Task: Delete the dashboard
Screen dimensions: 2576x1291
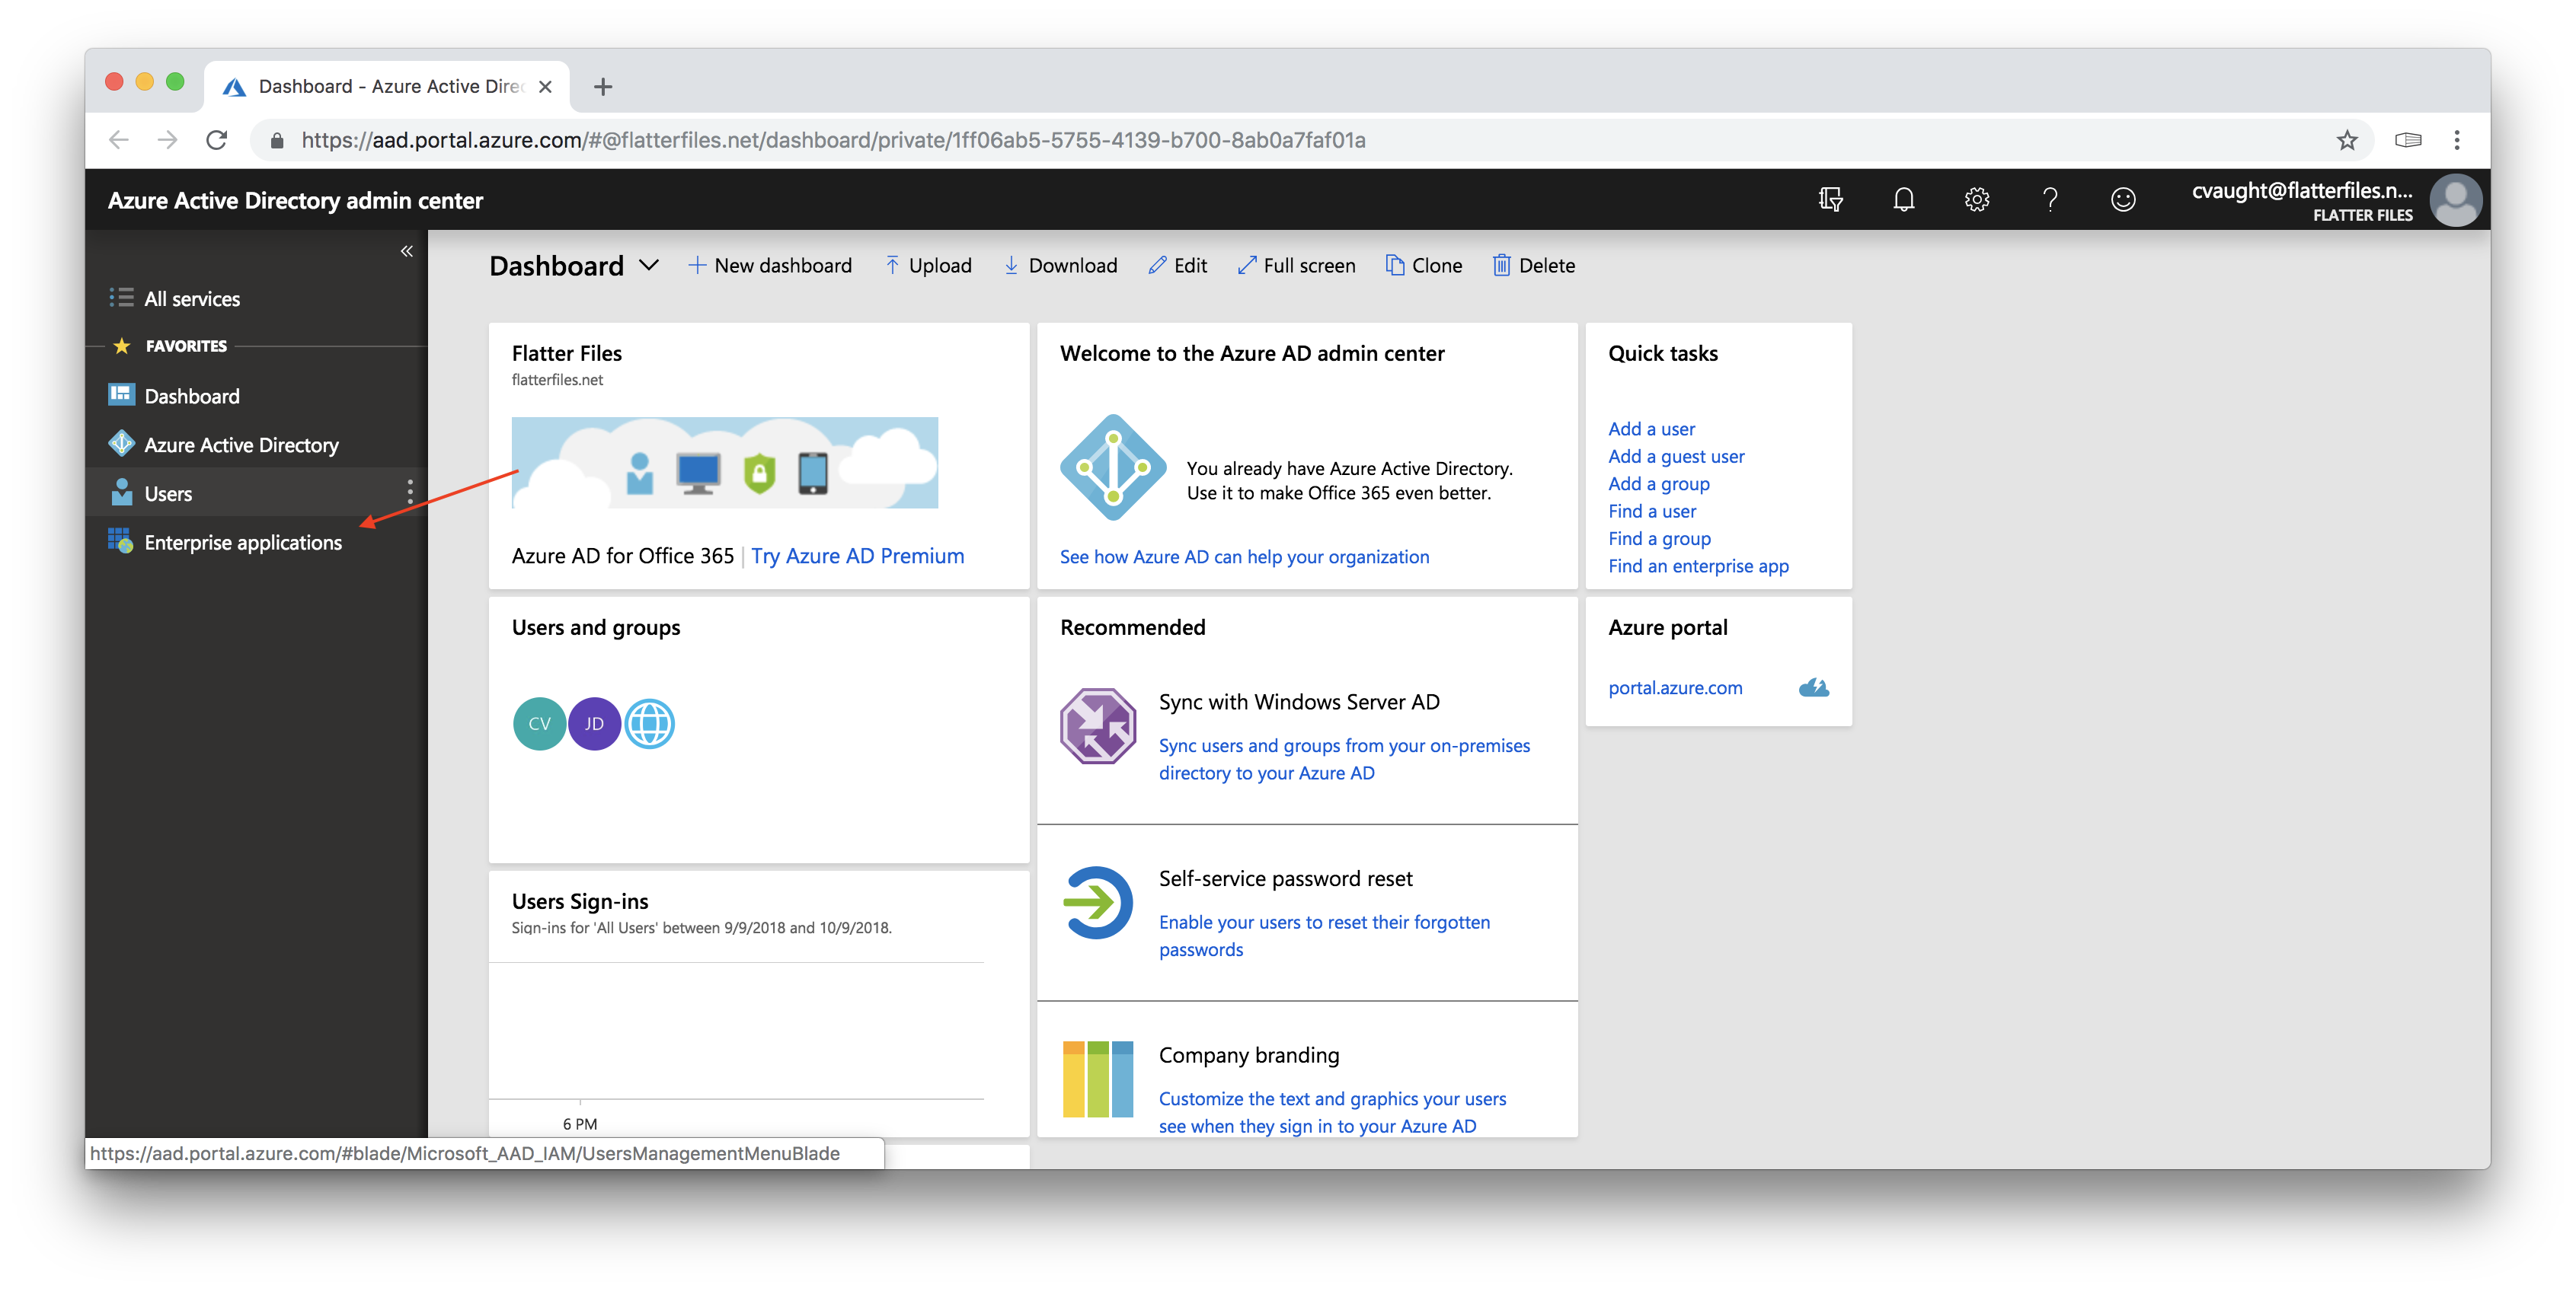Action: click(x=1533, y=265)
